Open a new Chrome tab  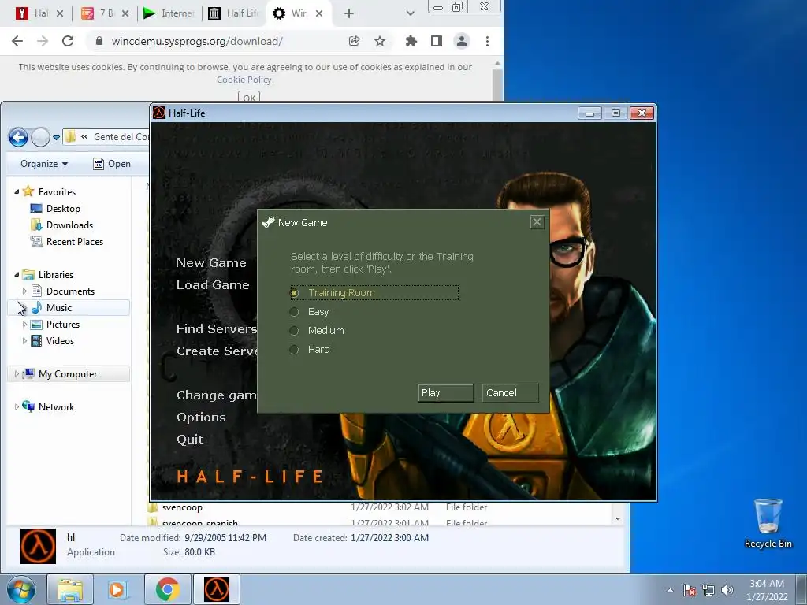click(349, 13)
